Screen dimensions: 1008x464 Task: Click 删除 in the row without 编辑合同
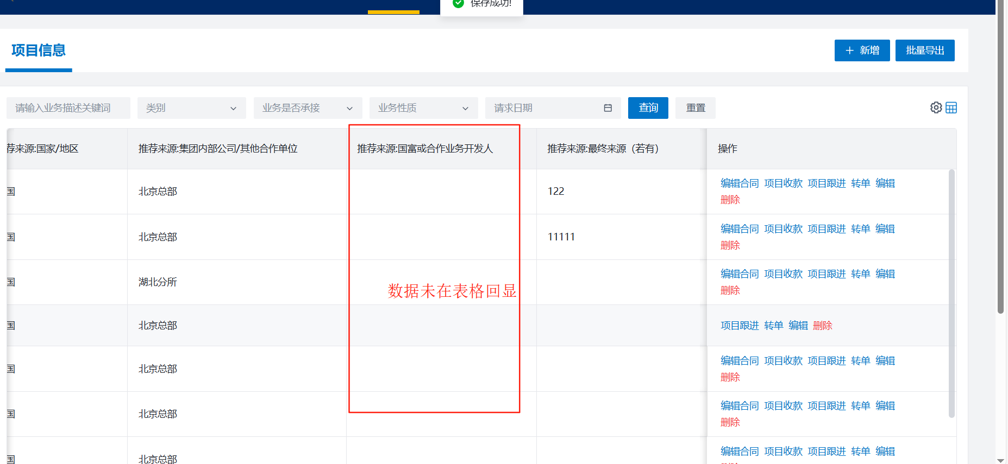click(823, 326)
